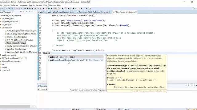Open the Run dropdown arrow

pos(33,9)
